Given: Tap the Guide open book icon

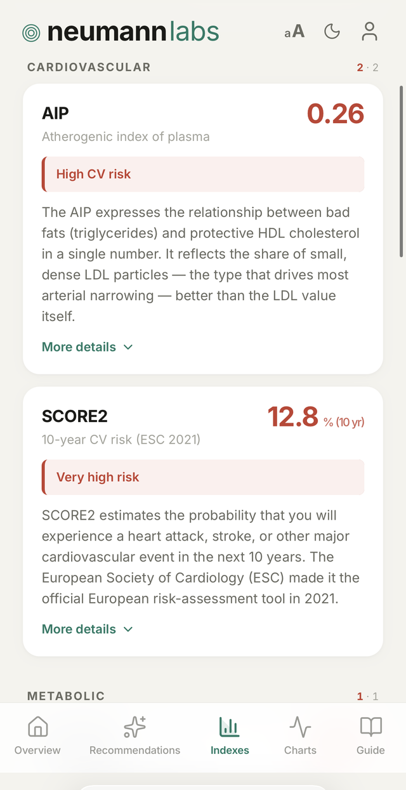Looking at the screenshot, I should [370, 727].
